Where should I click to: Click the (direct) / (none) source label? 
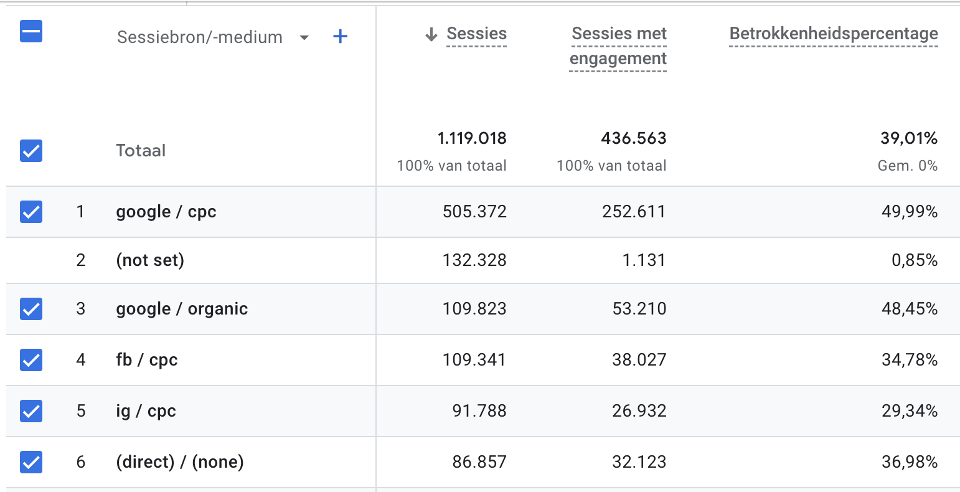(180, 462)
